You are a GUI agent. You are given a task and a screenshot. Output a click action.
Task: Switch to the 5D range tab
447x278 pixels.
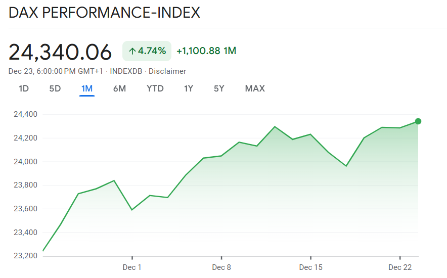tap(55, 88)
